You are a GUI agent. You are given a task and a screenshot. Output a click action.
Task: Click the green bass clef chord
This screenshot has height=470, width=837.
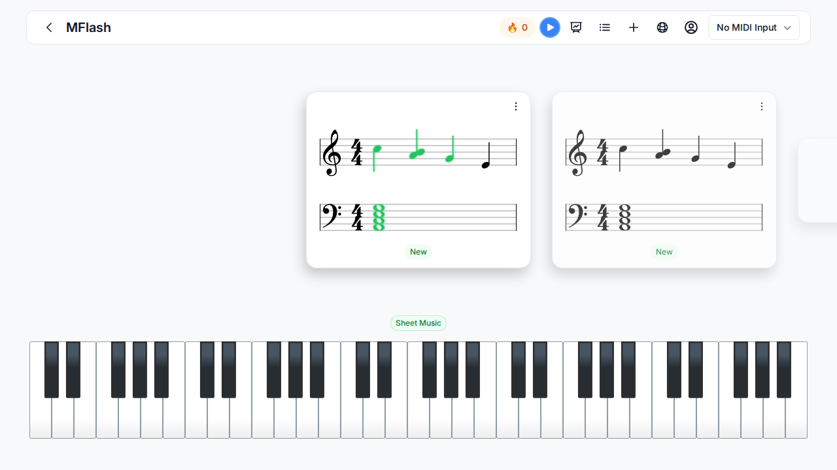[x=379, y=217]
